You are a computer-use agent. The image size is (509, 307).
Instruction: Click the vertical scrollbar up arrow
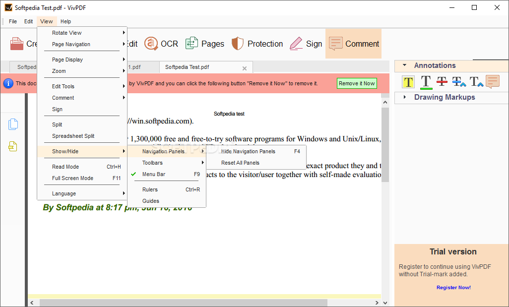coord(385,102)
